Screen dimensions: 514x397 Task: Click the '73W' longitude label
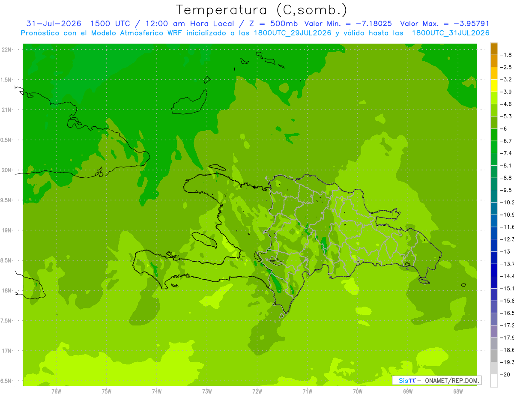click(x=207, y=391)
